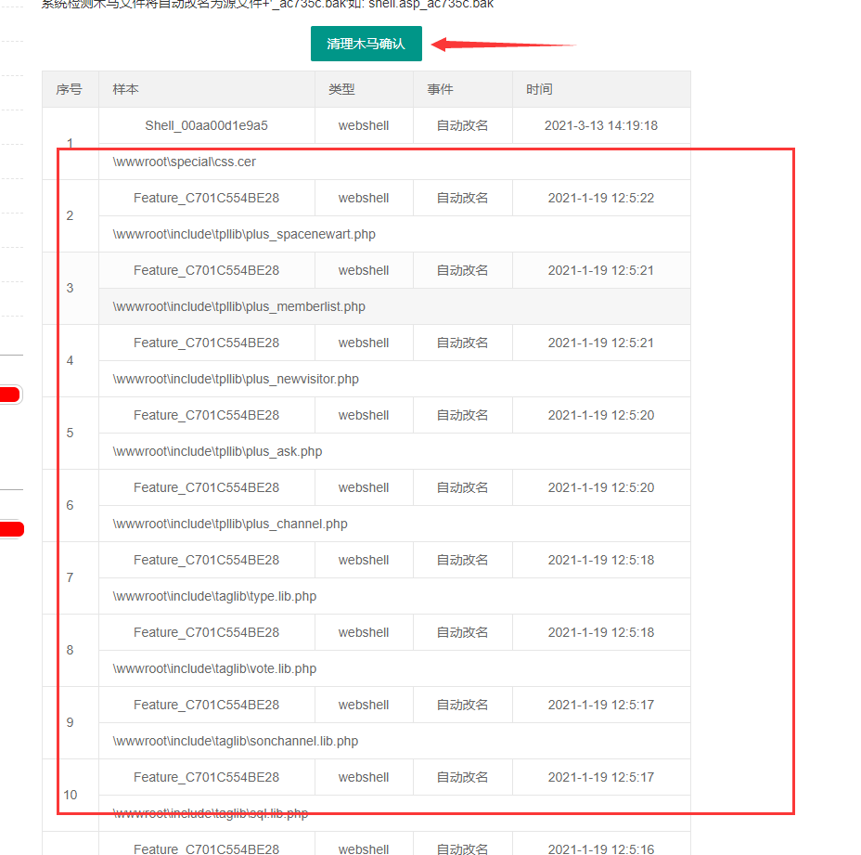The image size is (861, 855).
Task: Select the type.lib.php file path
Action: pyautogui.click(x=214, y=596)
